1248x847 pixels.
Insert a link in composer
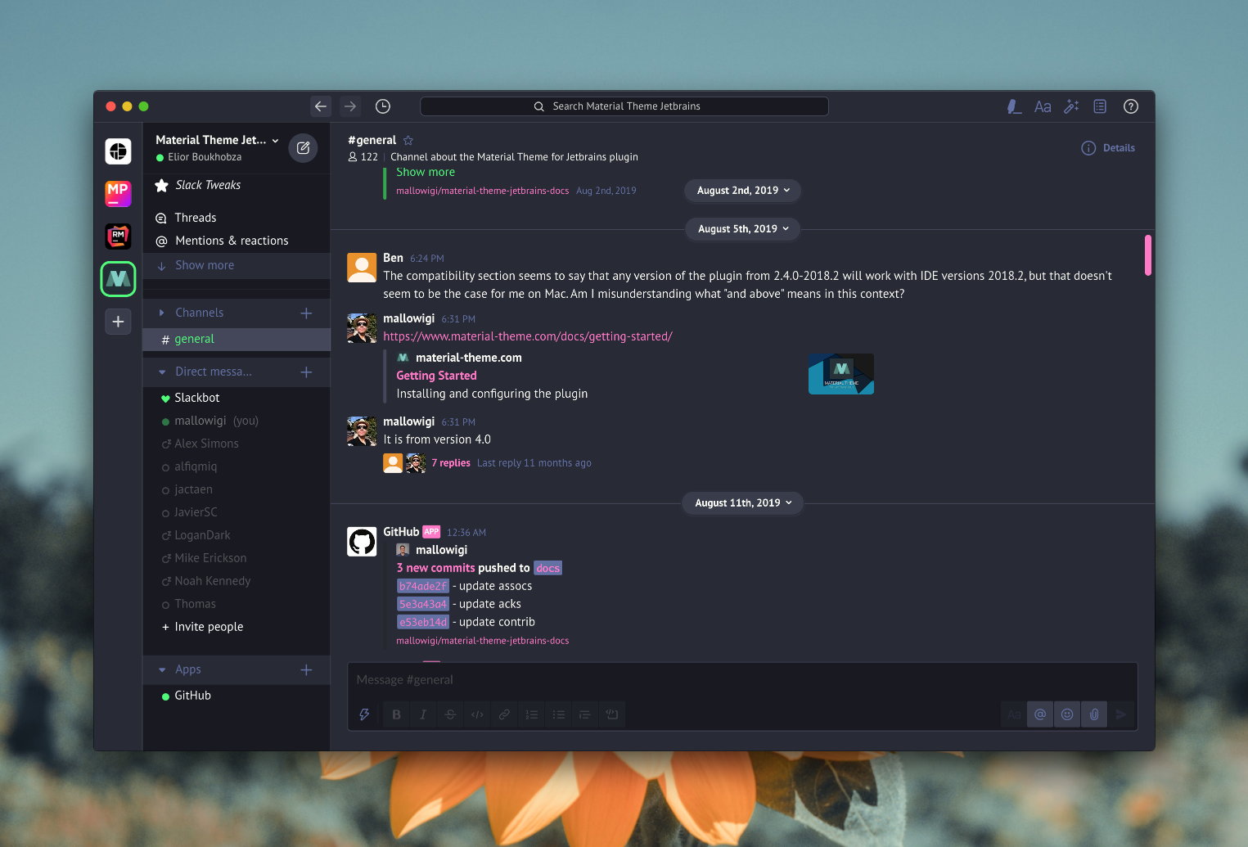504,714
